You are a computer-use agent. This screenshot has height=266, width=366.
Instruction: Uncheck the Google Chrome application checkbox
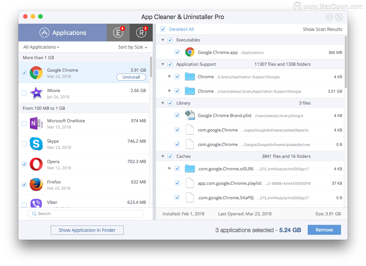pos(24,73)
